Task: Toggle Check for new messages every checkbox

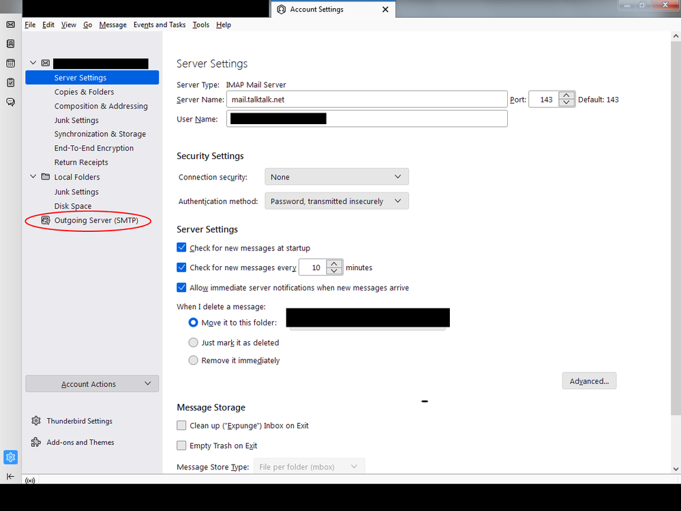Action: [x=181, y=267]
